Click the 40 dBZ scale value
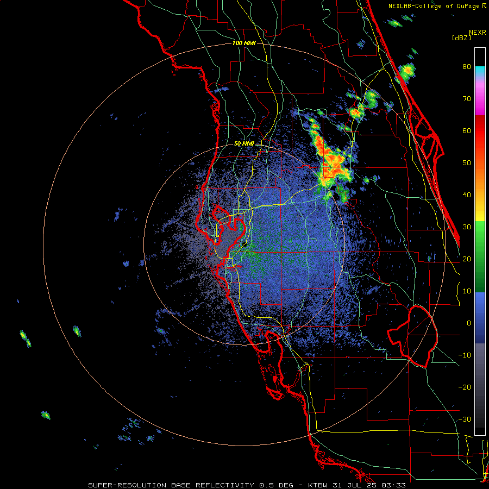The image size is (489, 489). click(x=467, y=195)
